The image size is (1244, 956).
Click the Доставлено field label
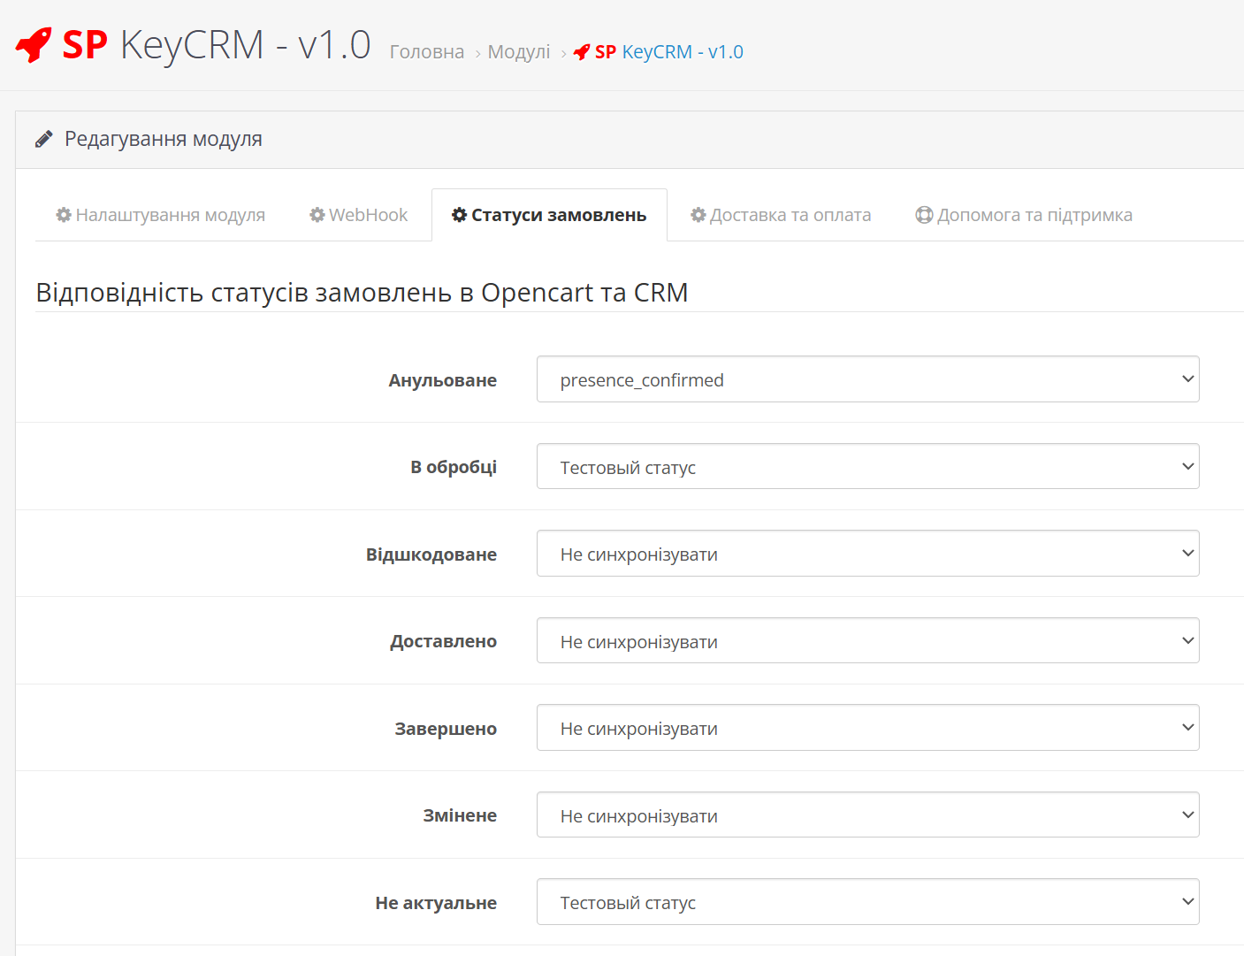point(444,641)
